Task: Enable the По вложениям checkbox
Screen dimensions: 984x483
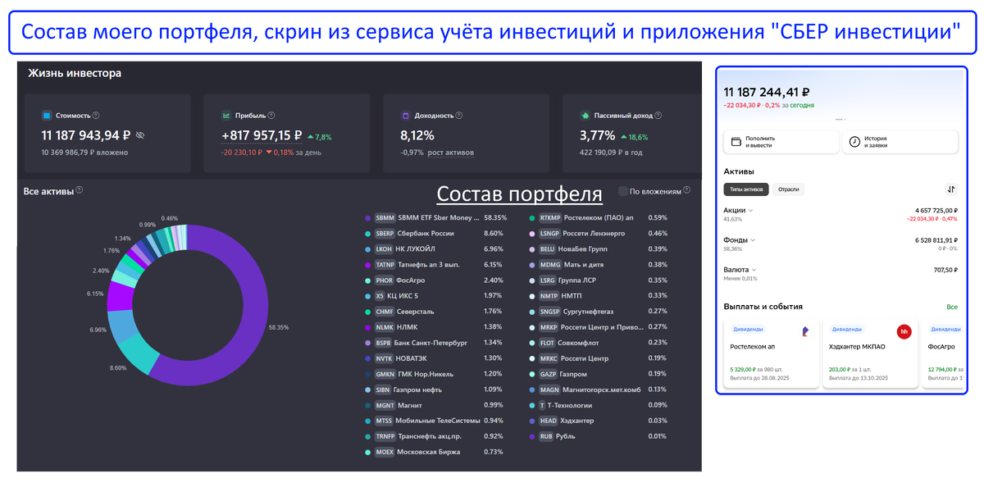Action: click(622, 191)
